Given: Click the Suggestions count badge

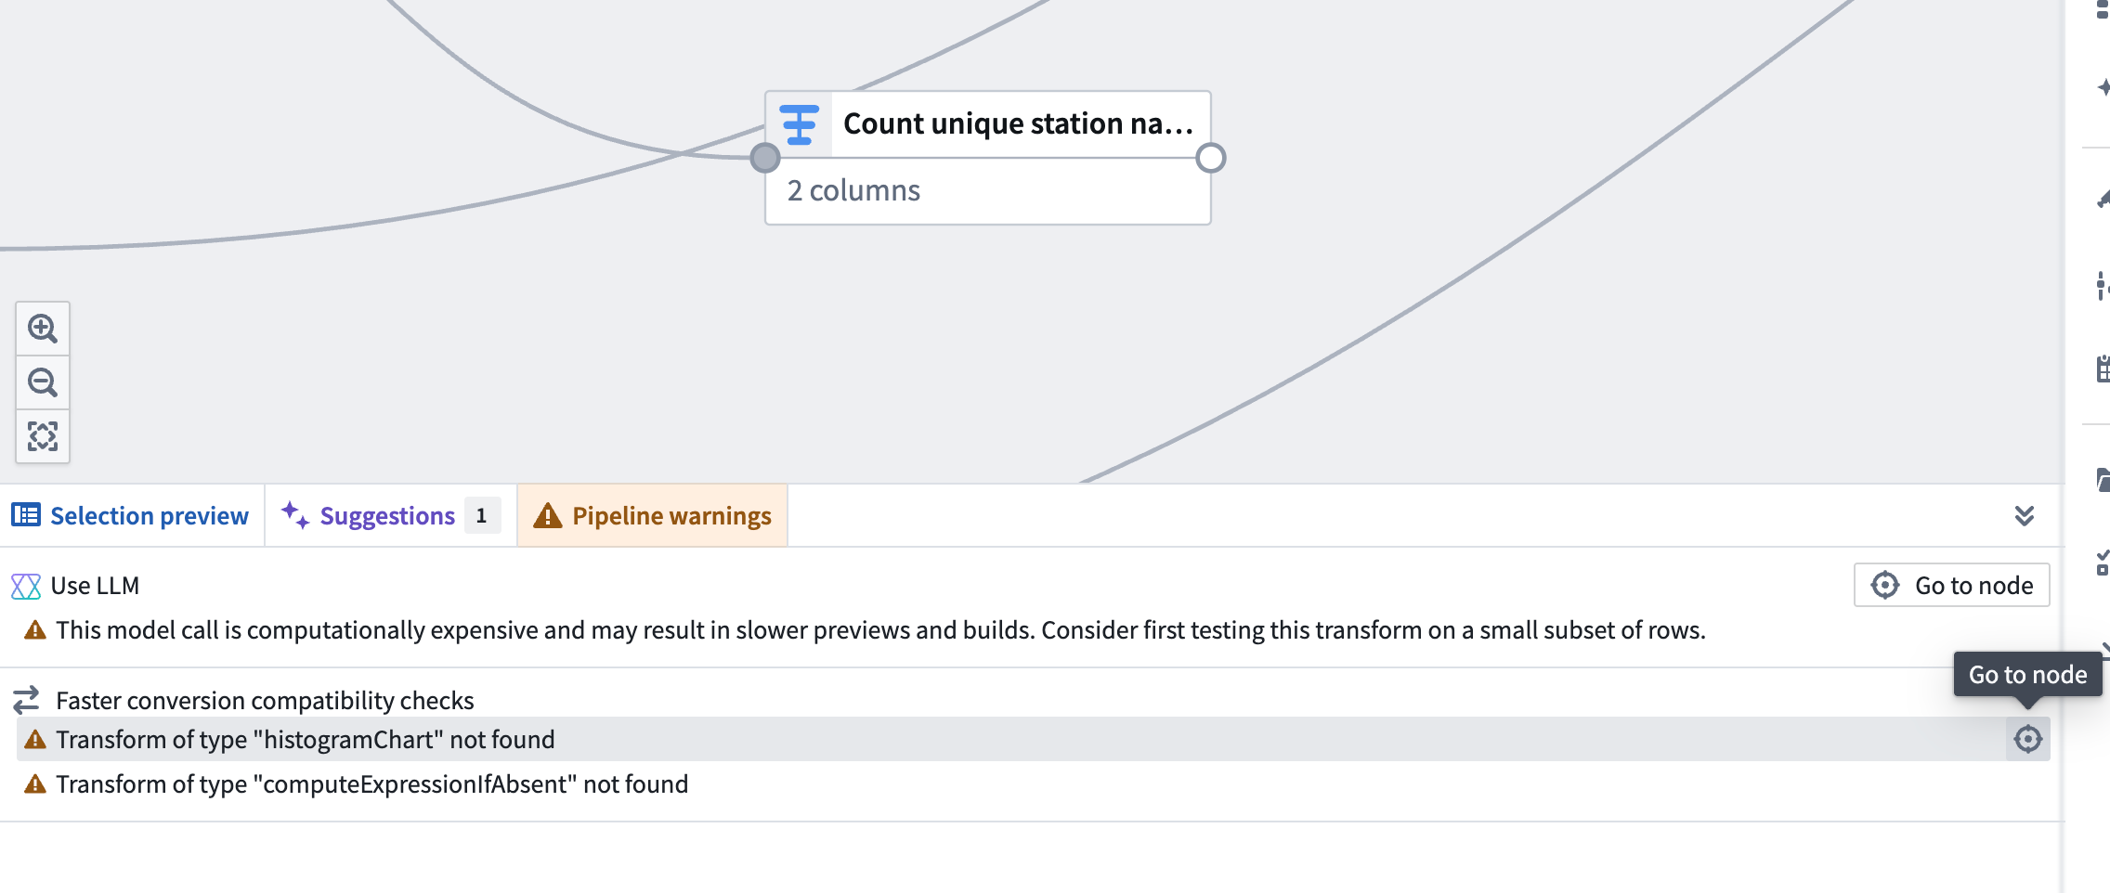Looking at the screenshot, I should pyautogui.click(x=482, y=516).
